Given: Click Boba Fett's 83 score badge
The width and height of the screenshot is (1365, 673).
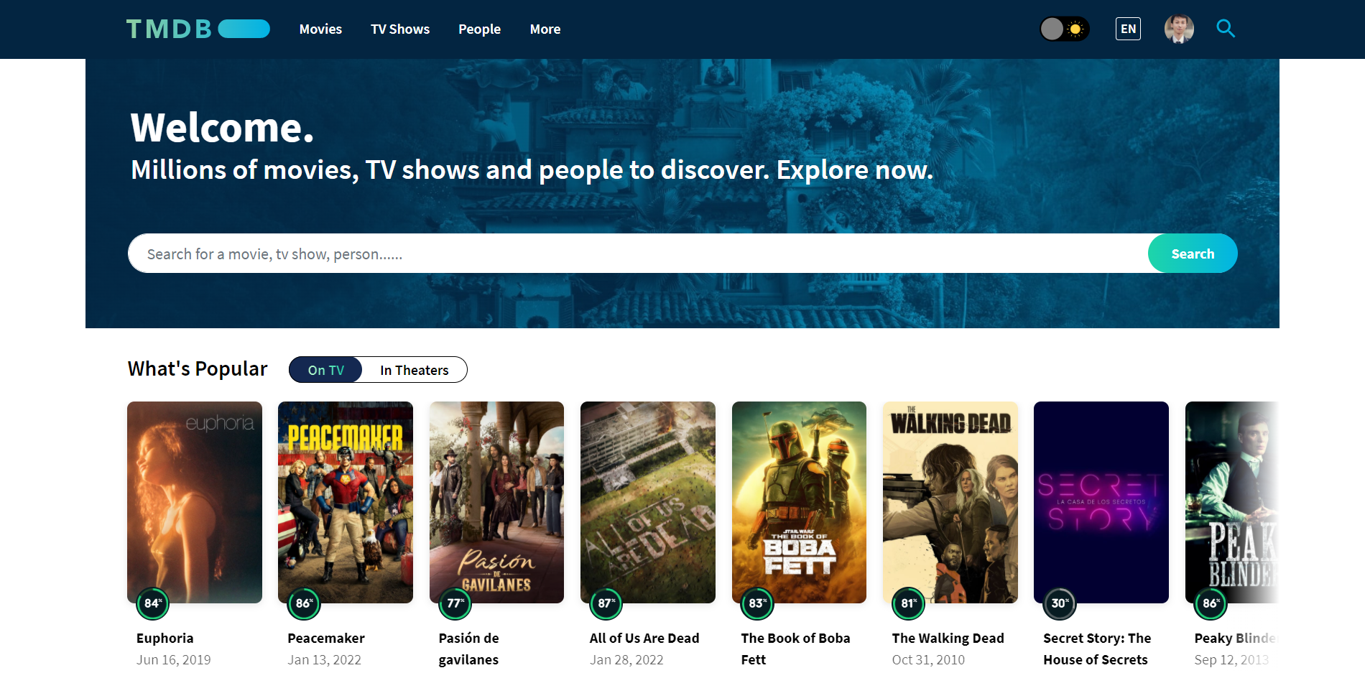Looking at the screenshot, I should (758, 603).
